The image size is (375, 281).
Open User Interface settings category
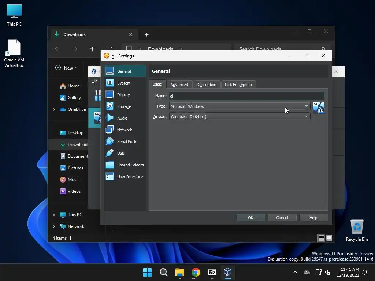click(x=125, y=177)
